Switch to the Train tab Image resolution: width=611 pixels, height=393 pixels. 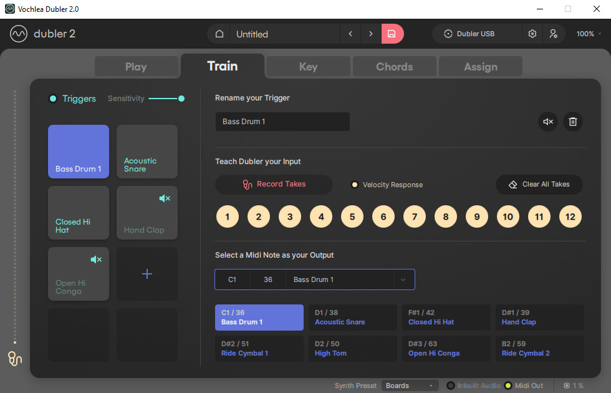[223, 66]
